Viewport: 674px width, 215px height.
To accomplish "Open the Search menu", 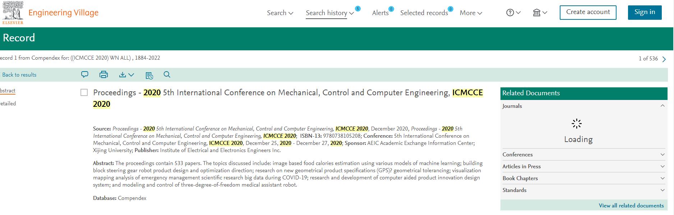I will [x=280, y=13].
